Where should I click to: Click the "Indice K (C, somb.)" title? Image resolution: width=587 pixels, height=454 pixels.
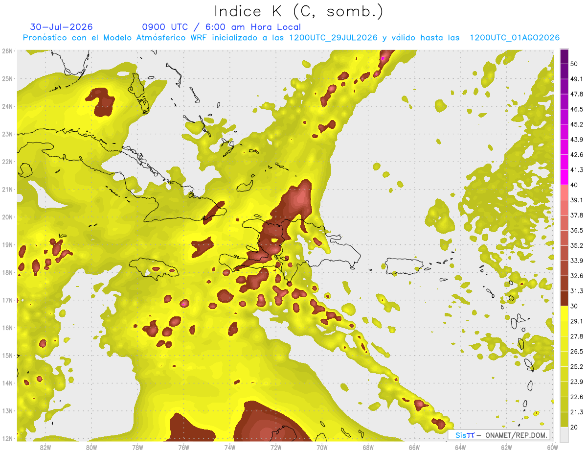point(299,11)
